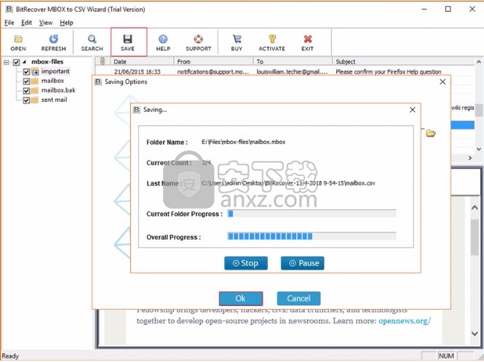
Task: Collapse the mbox-files tree node
Action: click(x=7, y=63)
